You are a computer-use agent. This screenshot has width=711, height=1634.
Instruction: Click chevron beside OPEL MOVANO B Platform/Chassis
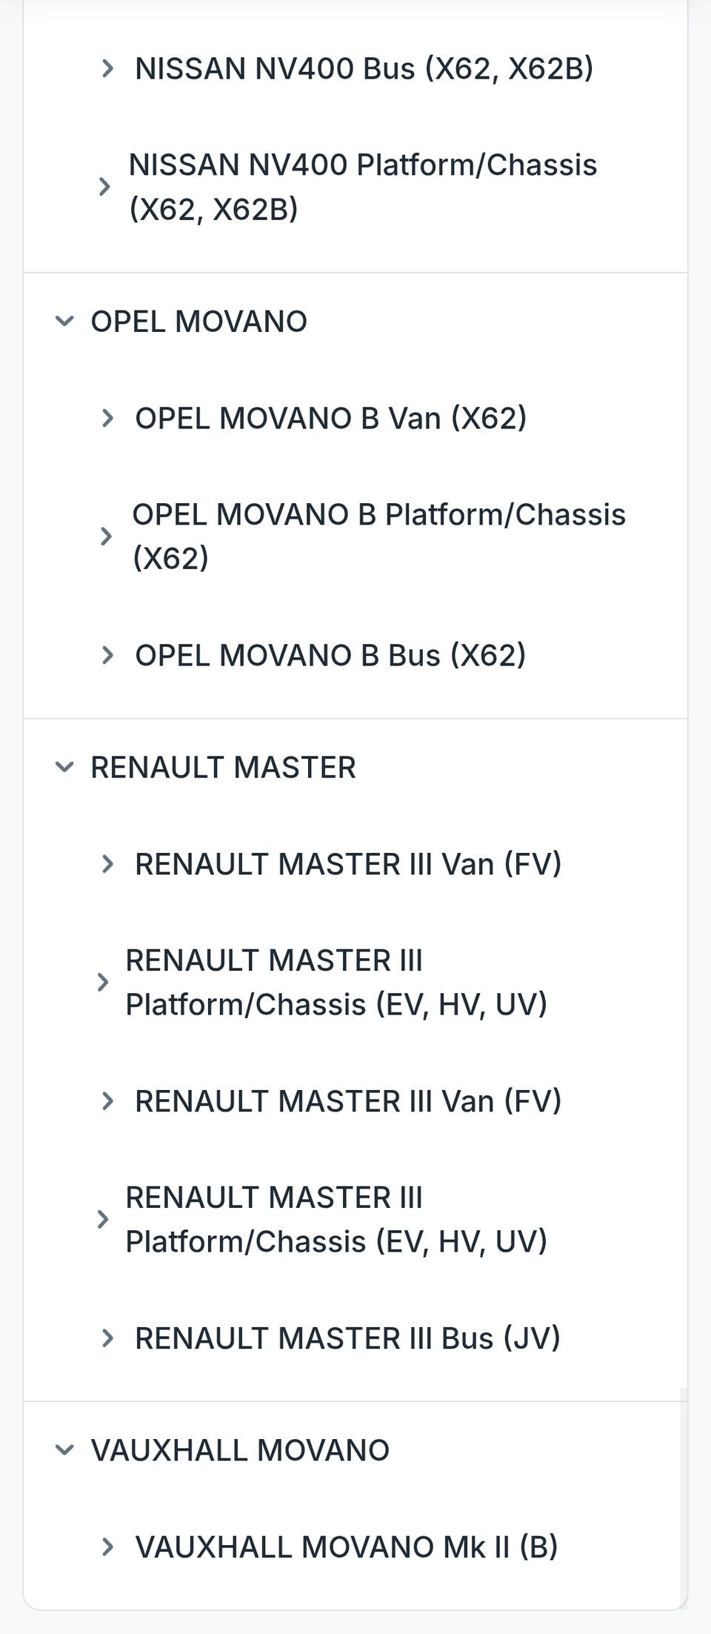106,537
